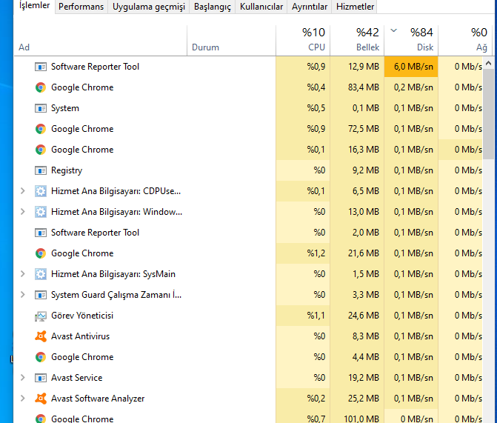
Task: Click the Chrome icon for the 83,4 MB process
Action: [41, 87]
